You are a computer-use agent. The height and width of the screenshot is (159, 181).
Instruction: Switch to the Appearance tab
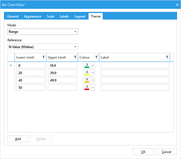click(32, 16)
